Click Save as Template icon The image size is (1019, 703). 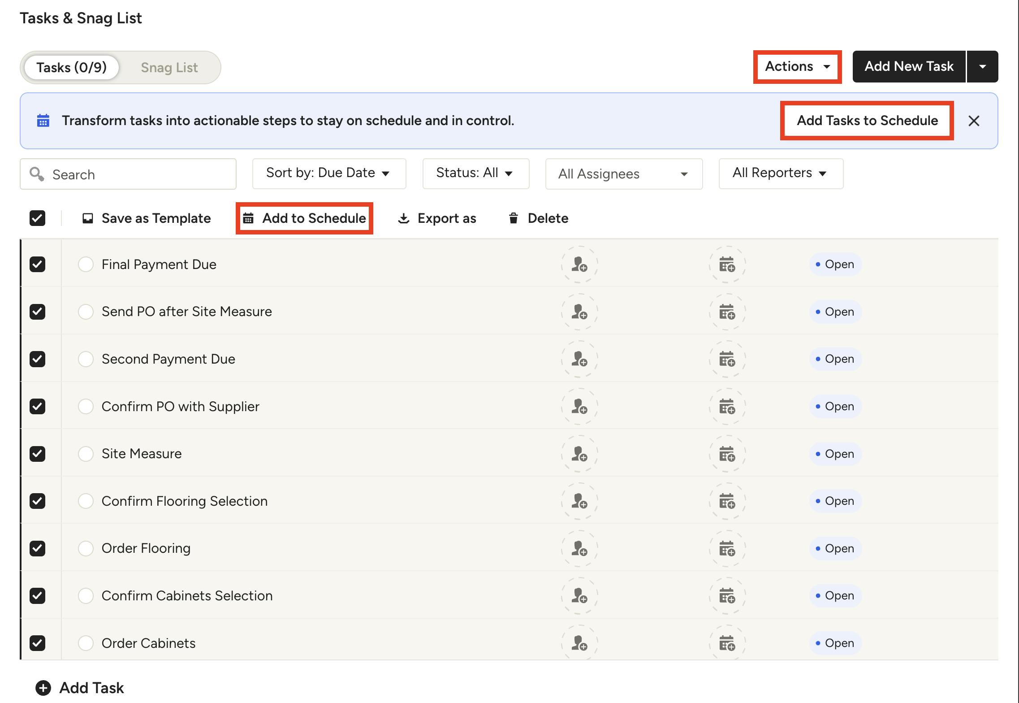pyautogui.click(x=88, y=218)
